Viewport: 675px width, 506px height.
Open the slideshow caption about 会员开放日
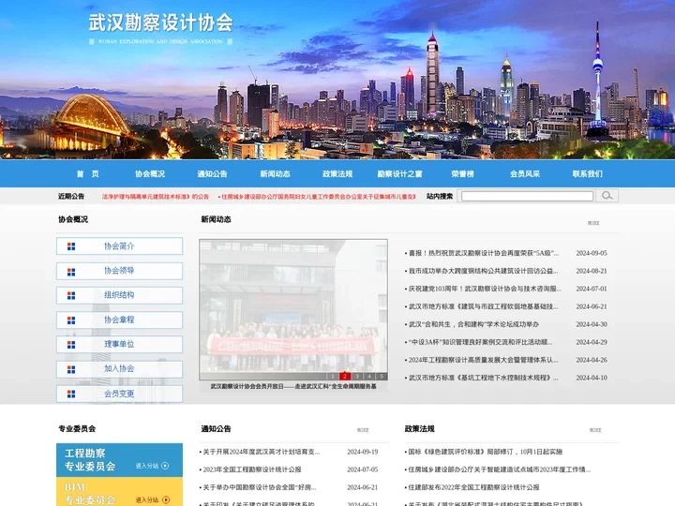tap(293, 386)
